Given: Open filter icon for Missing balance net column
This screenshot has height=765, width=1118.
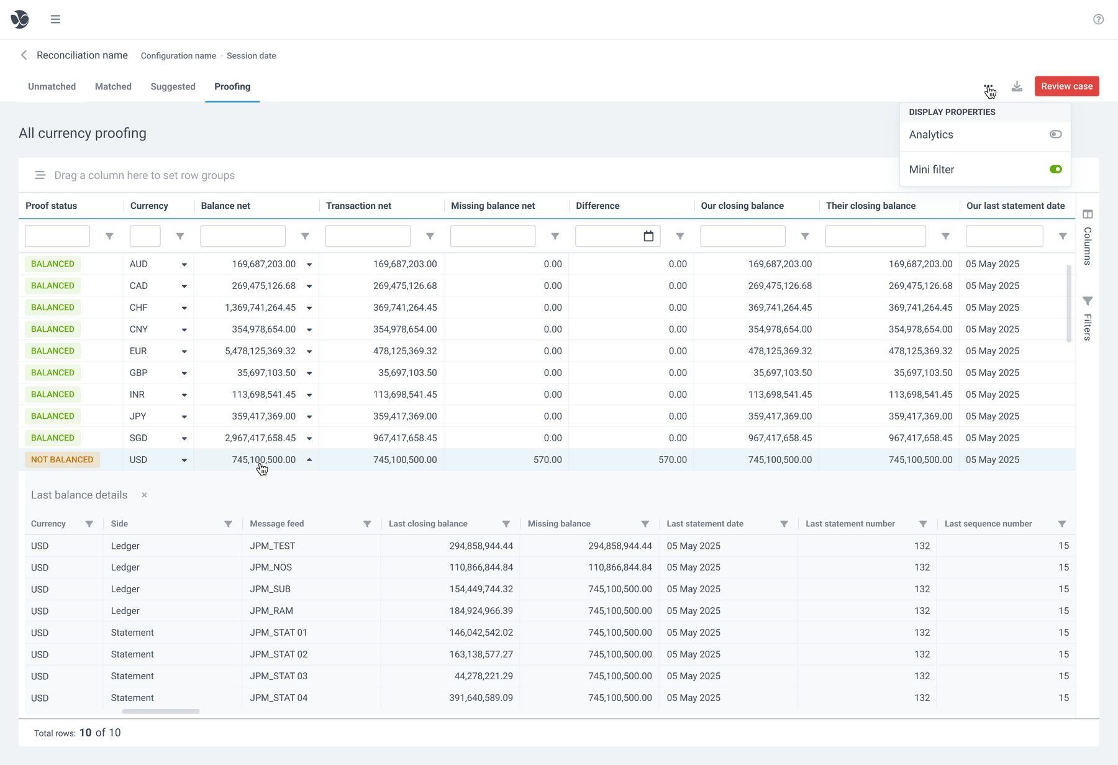Looking at the screenshot, I should [x=555, y=236].
